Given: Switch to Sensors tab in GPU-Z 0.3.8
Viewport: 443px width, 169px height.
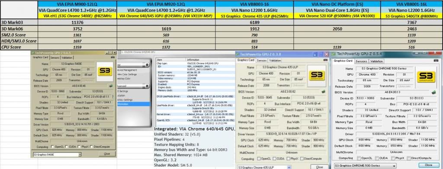Looking at the screenshot, I should click(262, 61).
